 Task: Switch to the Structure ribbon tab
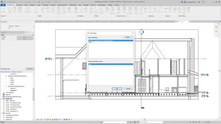point(19,5)
